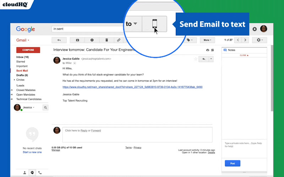Viewport: 284px width, 177px height.
Task: Delete the email with the trash icon
Action: [107, 40]
